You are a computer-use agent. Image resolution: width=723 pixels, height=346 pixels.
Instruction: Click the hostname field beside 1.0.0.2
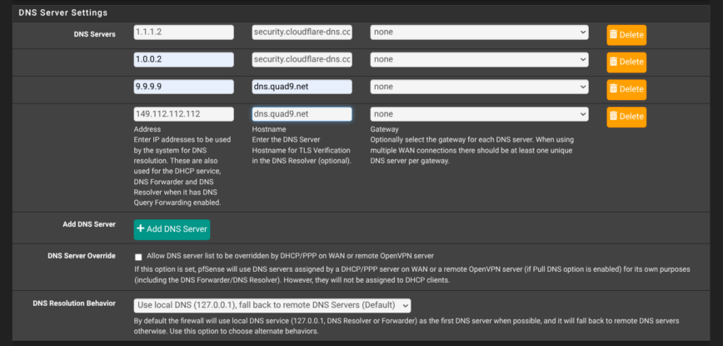(302, 59)
